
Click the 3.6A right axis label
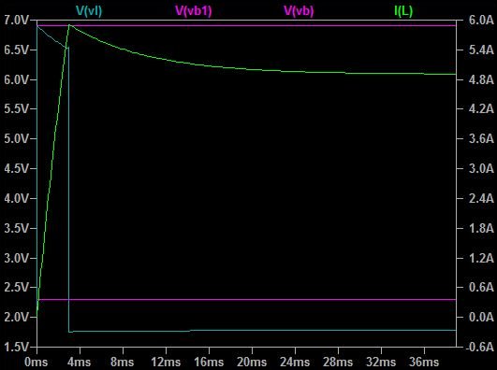click(481, 138)
